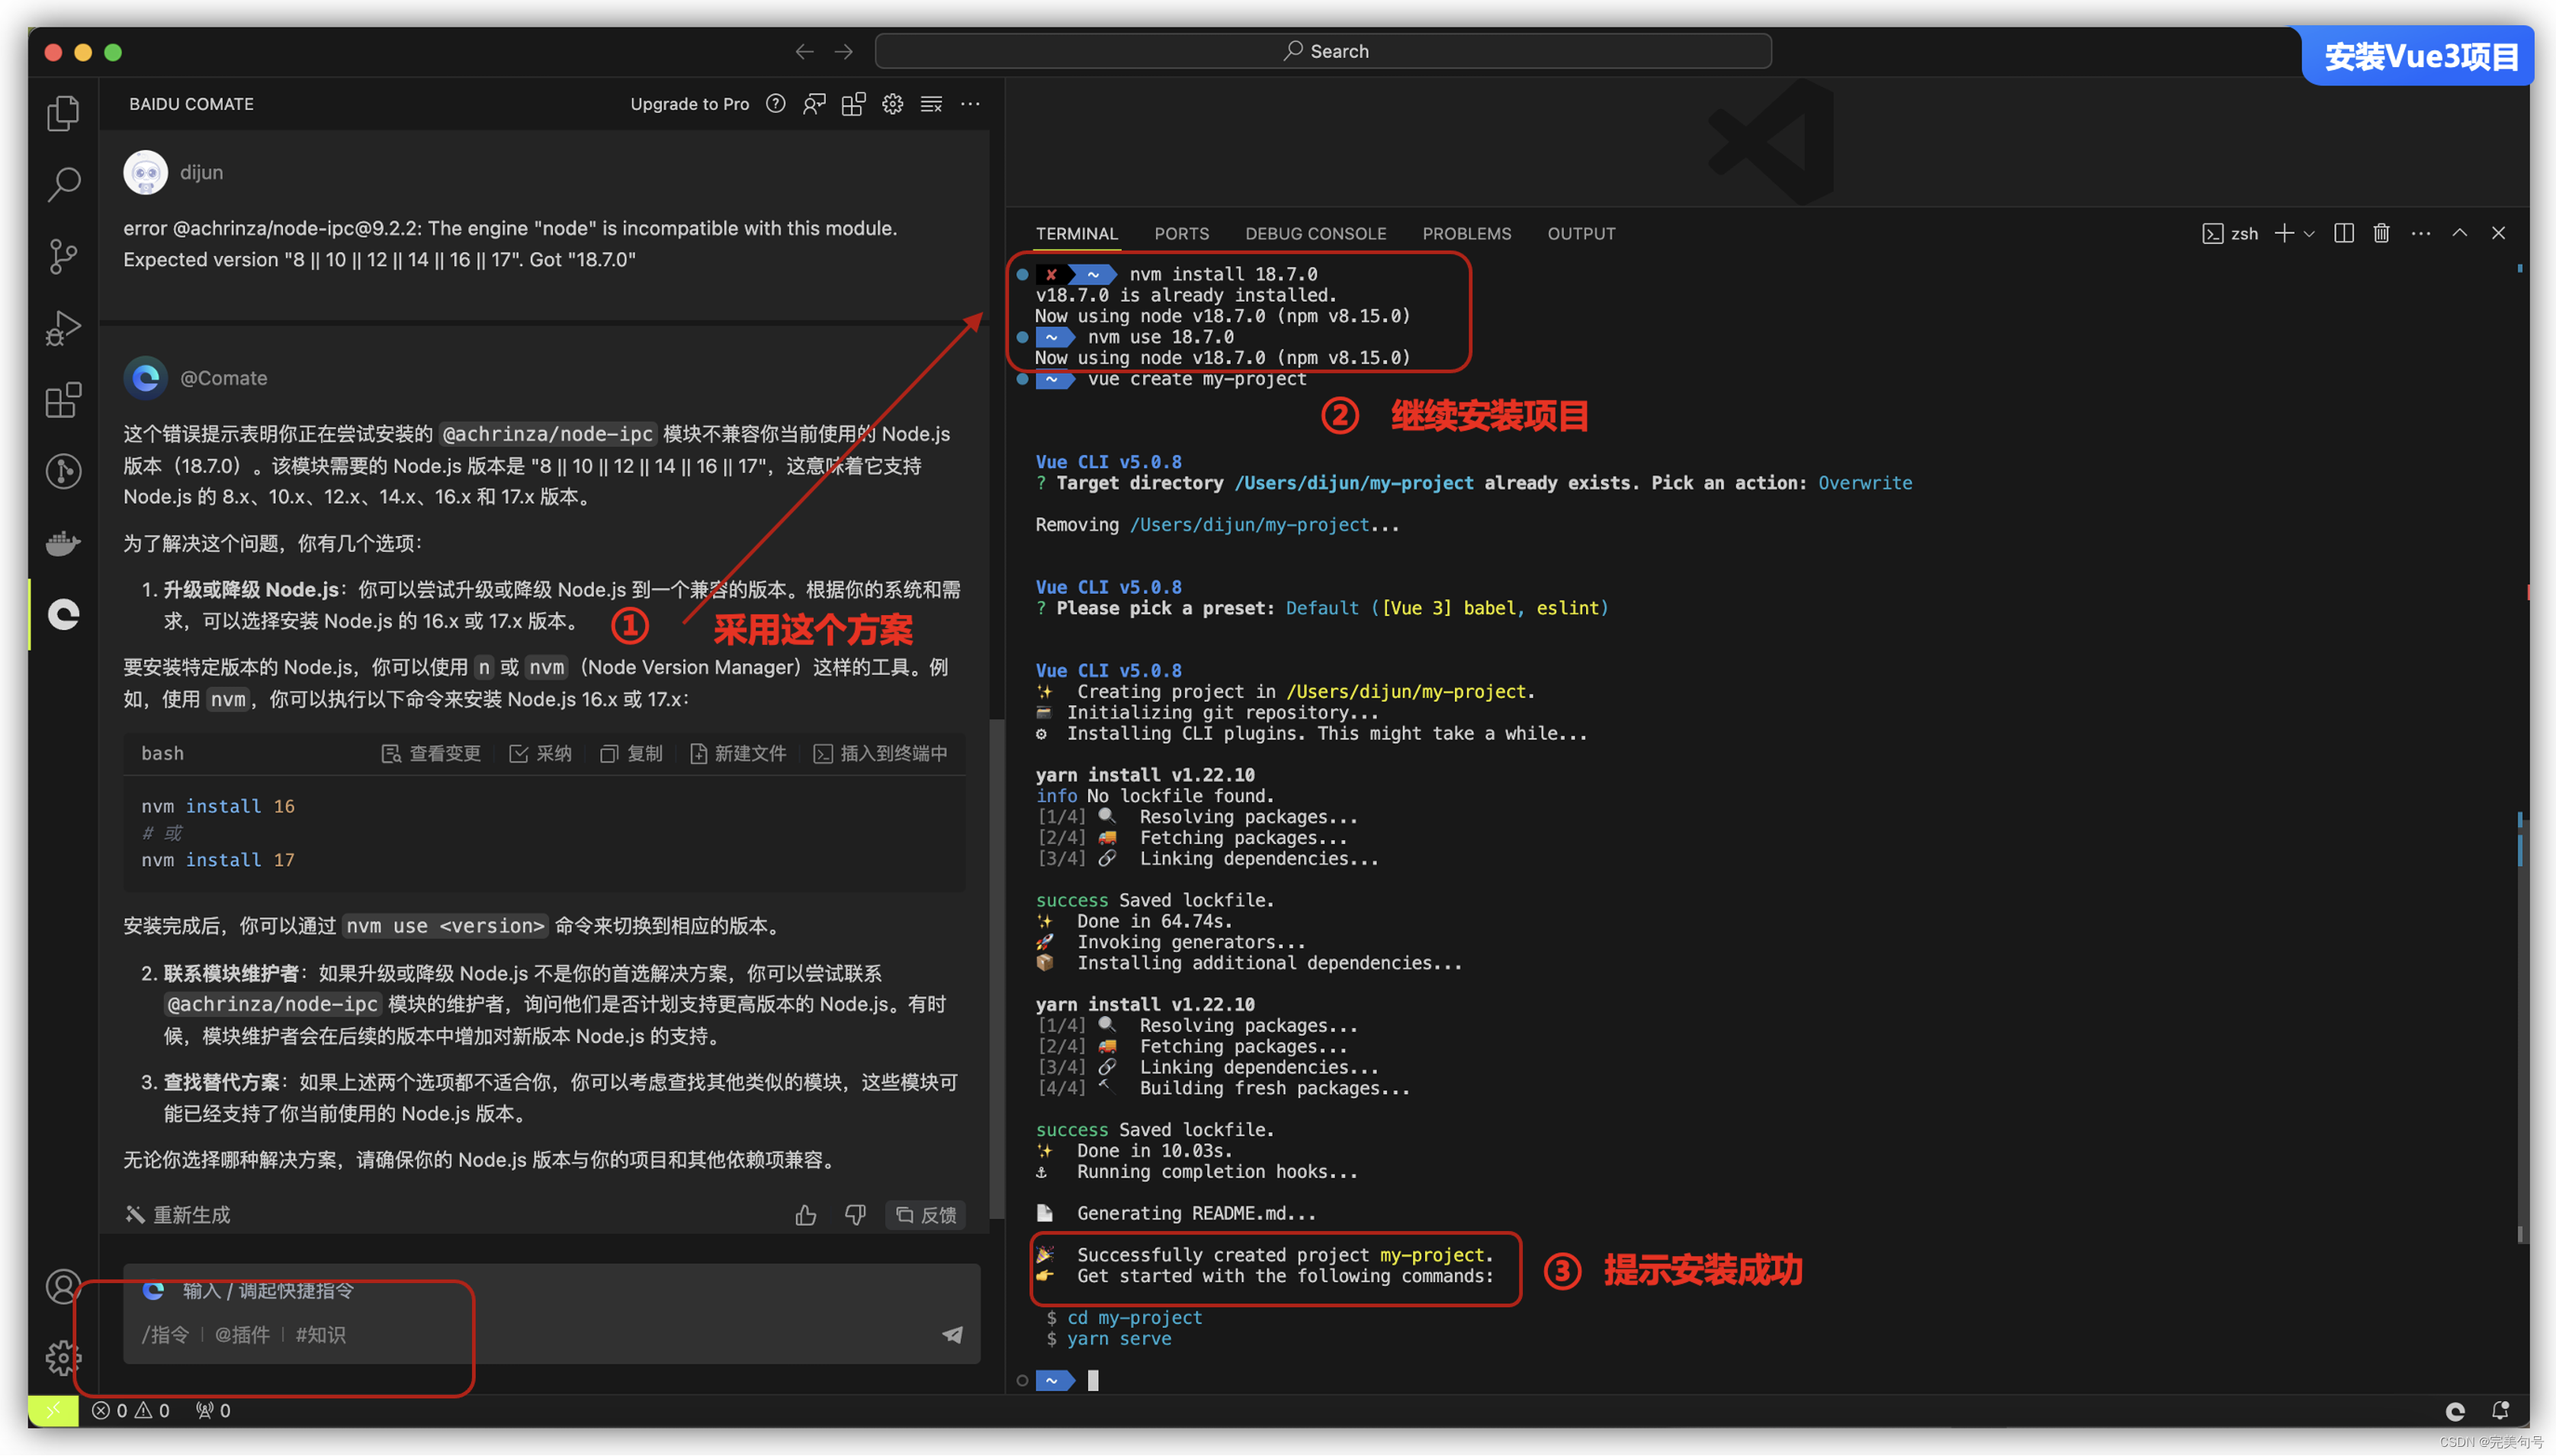Open the launch profile dropdown next to the plus

pos(2309,233)
